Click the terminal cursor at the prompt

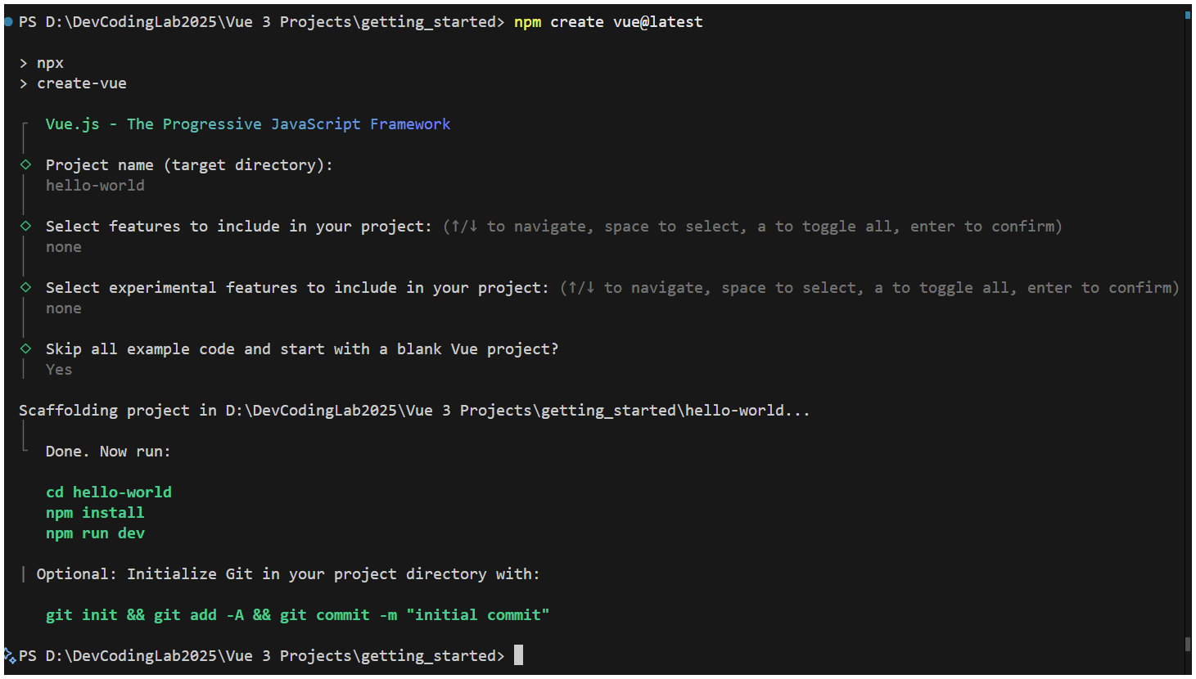point(518,655)
